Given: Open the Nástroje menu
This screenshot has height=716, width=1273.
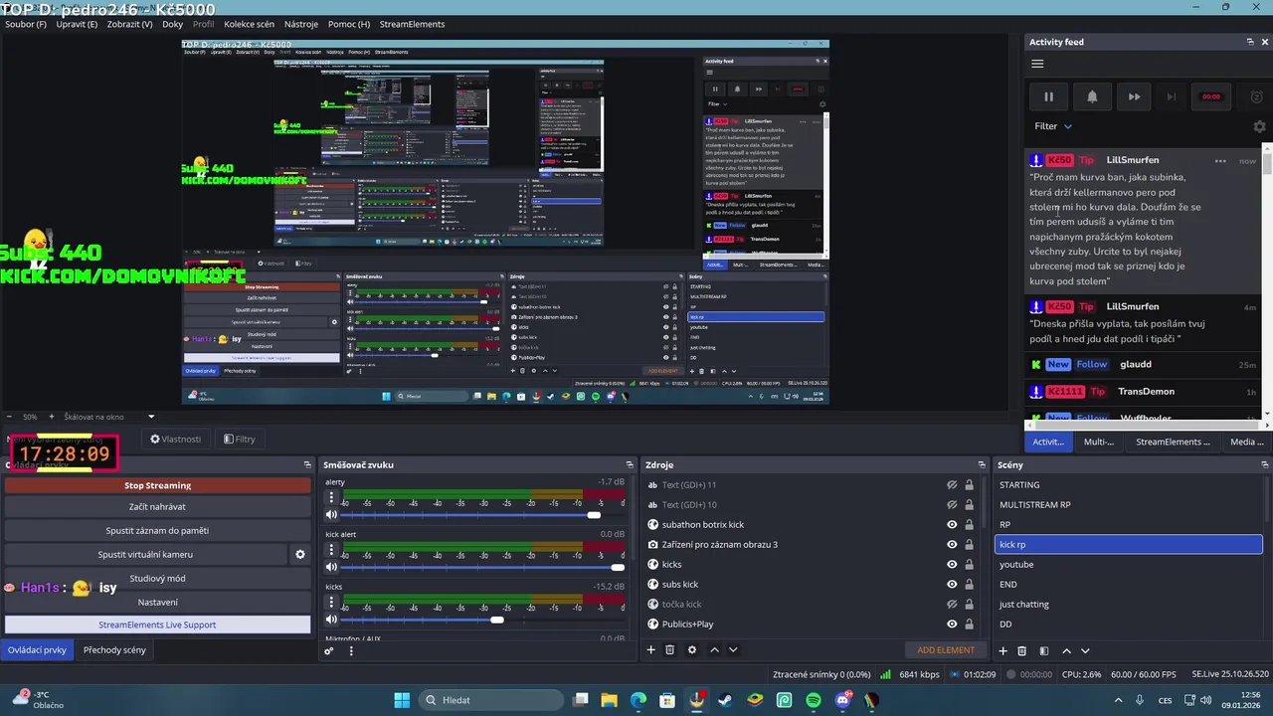Looking at the screenshot, I should point(301,24).
